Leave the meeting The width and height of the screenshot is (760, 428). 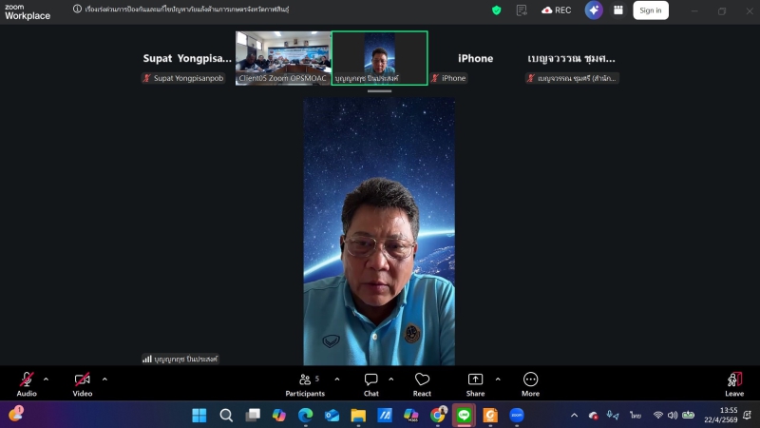pyautogui.click(x=734, y=382)
